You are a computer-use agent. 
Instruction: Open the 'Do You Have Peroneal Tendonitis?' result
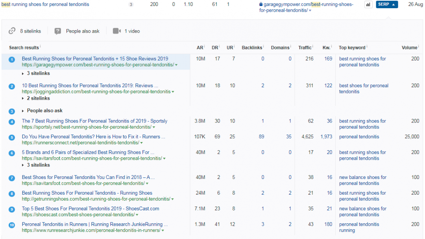[x=93, y=137]
